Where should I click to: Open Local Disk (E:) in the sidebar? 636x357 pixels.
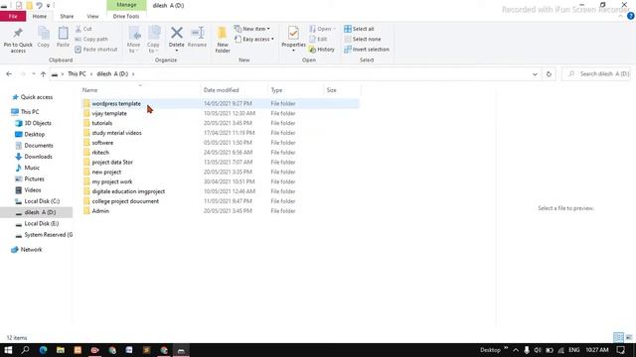[x=42, y=223]
